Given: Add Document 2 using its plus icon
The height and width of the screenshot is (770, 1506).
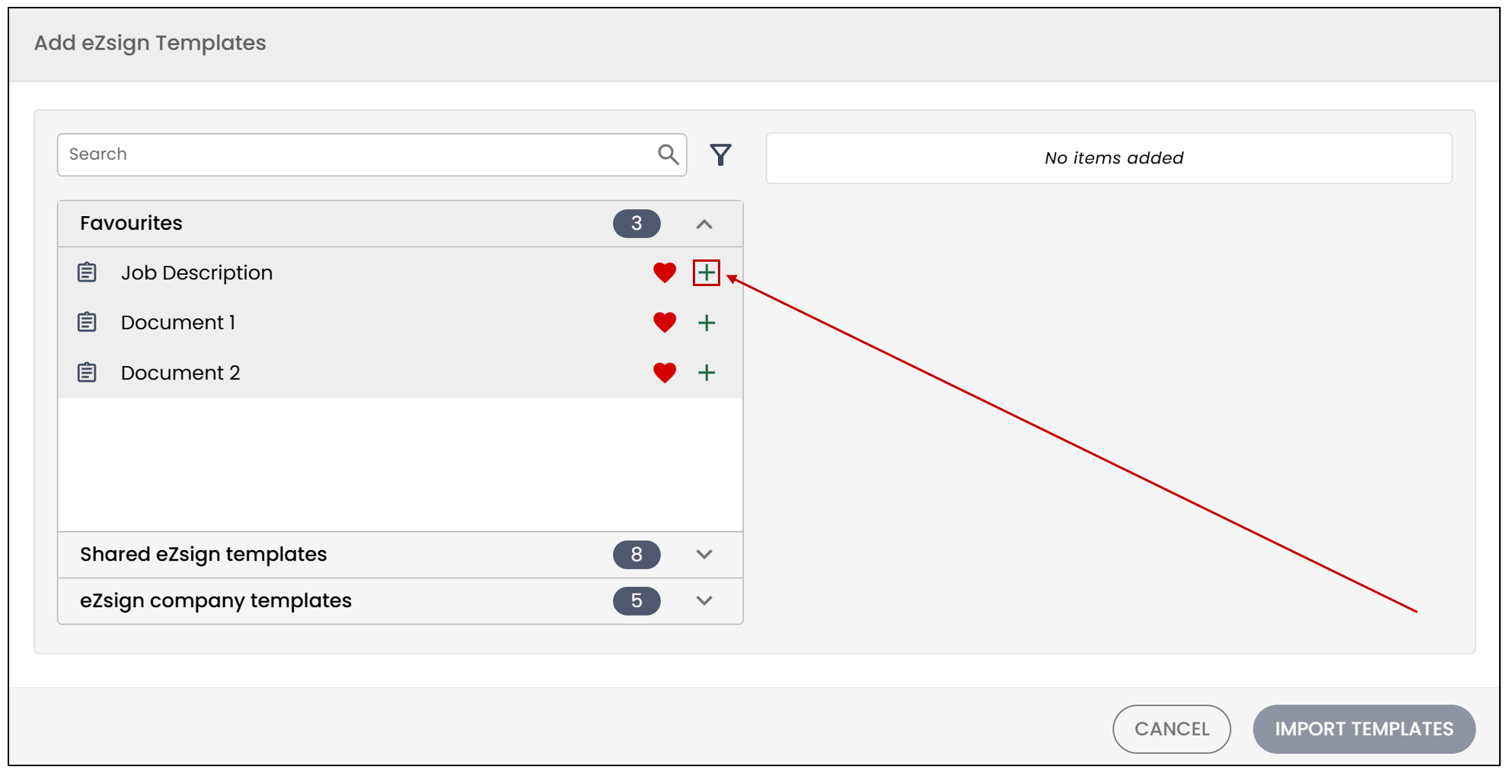Looking at the screenshot, I should click(x=706, y=373).
